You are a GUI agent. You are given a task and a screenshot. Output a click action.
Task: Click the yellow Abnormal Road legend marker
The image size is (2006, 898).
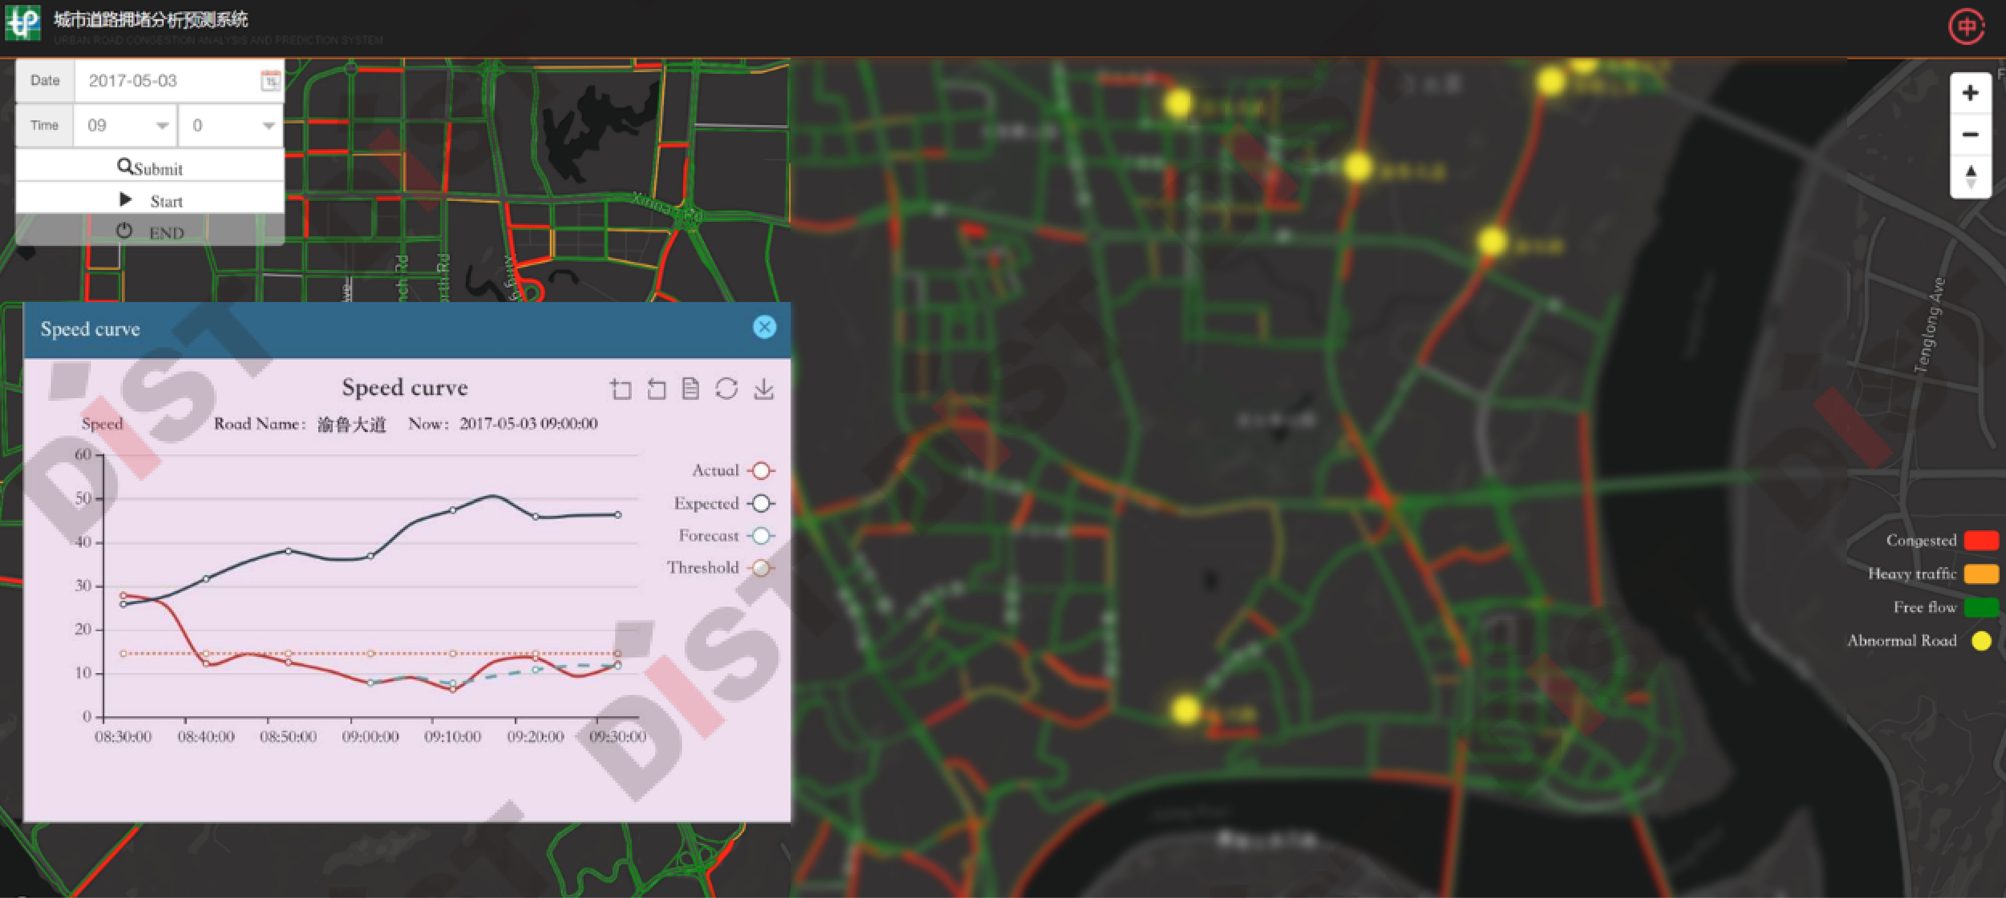(1981, 640)
